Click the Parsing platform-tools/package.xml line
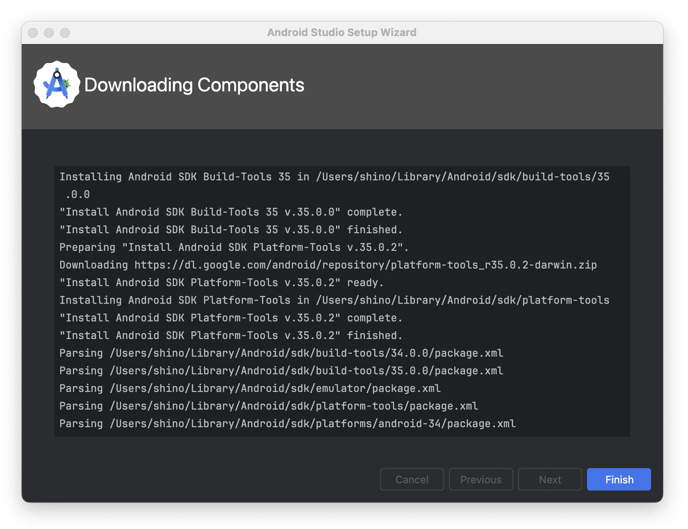This screenshot has height=529, width=688. [269, 406]
